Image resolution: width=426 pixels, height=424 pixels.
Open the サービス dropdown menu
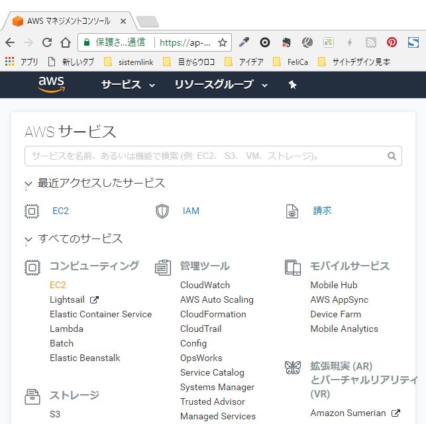pyautogui.click(x=128, y=85)
